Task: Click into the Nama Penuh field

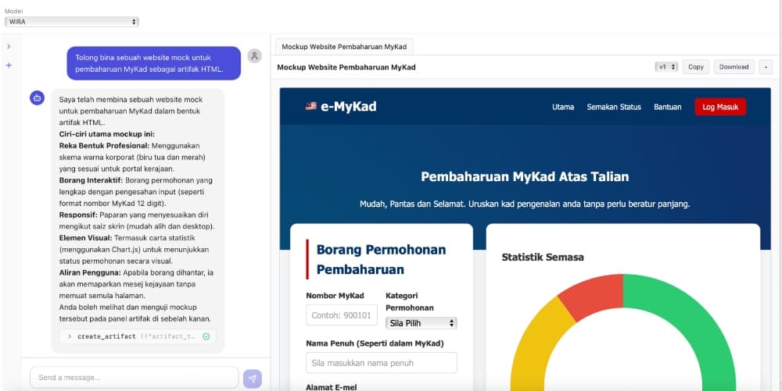Action: [x=382, y=363]
